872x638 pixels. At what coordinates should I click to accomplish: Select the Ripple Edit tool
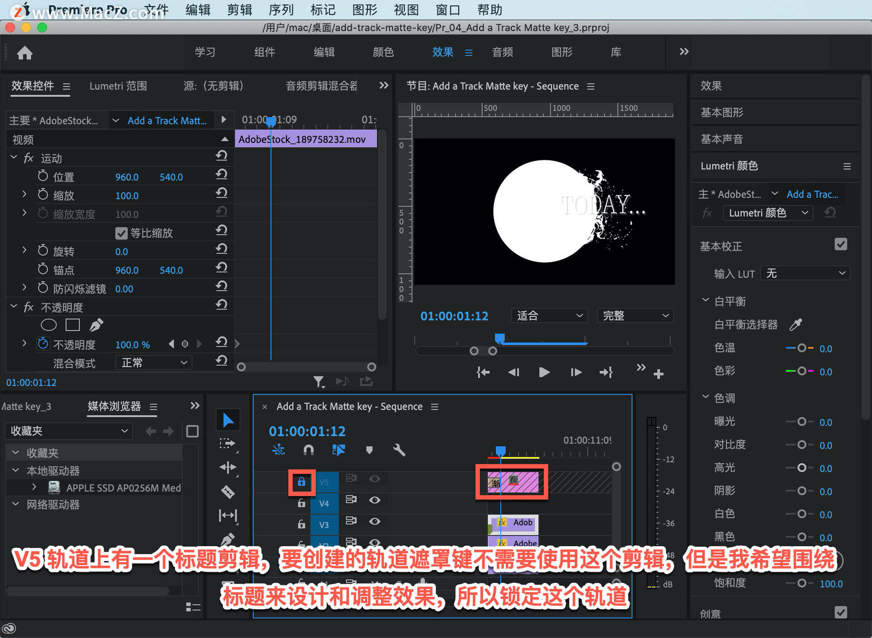228,468
